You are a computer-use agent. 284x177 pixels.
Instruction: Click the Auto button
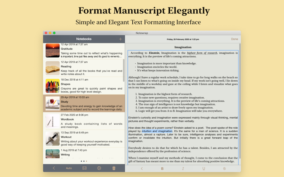pos(69,168)
